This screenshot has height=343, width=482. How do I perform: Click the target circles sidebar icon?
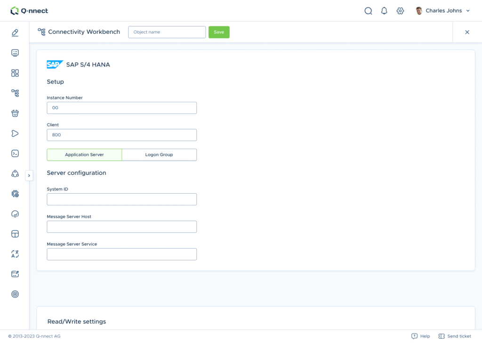coord(15,294)
